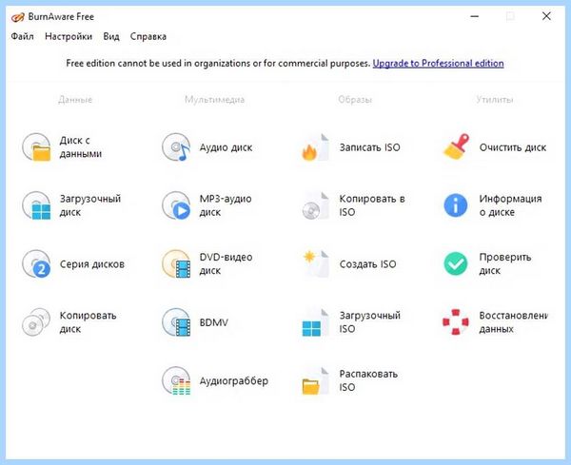The height and width of the screenshot is (465, 571).
Task: Click the Загрузочный диск Windows disc icon
Action: [x=36, y=205]
